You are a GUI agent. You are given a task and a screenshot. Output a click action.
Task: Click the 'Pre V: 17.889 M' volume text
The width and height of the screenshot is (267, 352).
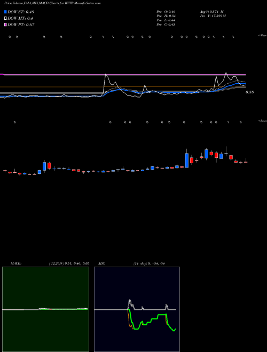tap(213, 16)
